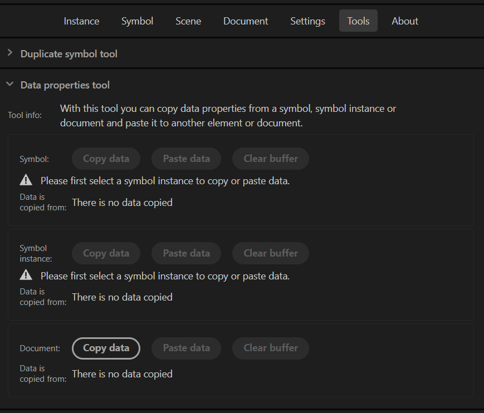Select the active Tools tab

[358, 21]
